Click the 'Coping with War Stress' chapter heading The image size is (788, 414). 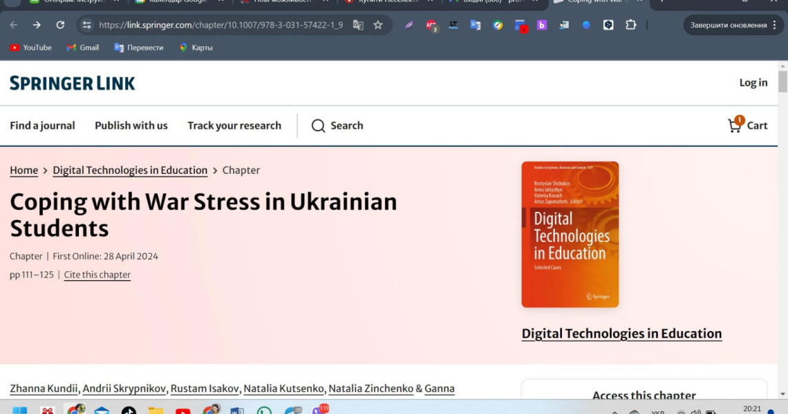[x=203, y=215]
